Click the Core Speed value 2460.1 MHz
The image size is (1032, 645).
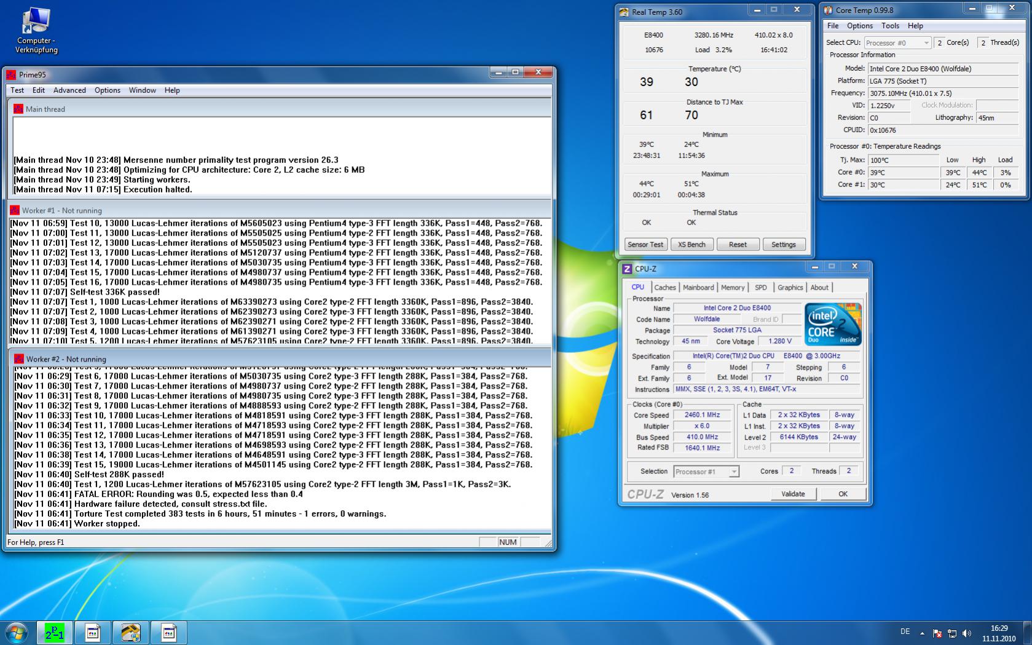tap(702, 415)
